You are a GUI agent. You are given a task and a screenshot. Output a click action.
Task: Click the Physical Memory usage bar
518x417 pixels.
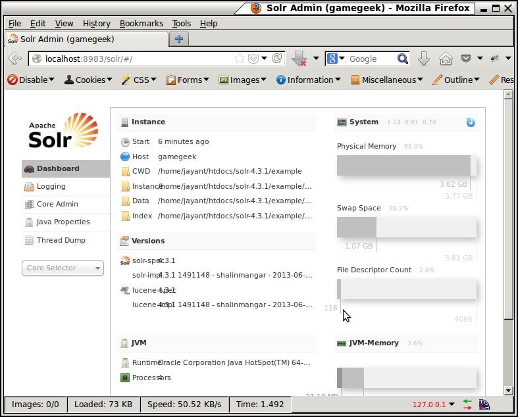[407, 165]
